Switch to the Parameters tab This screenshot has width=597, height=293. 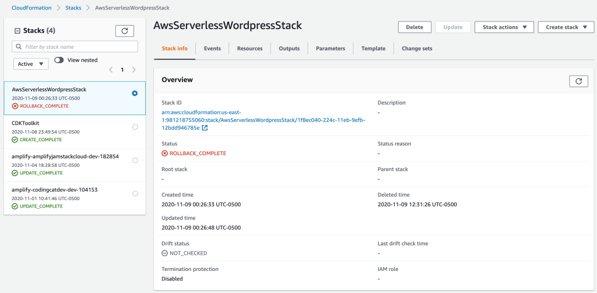coord(331,49)
